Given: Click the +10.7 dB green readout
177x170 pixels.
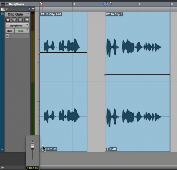Looking at the screenshot, I should pyautogui.click(x=32, y=168).
